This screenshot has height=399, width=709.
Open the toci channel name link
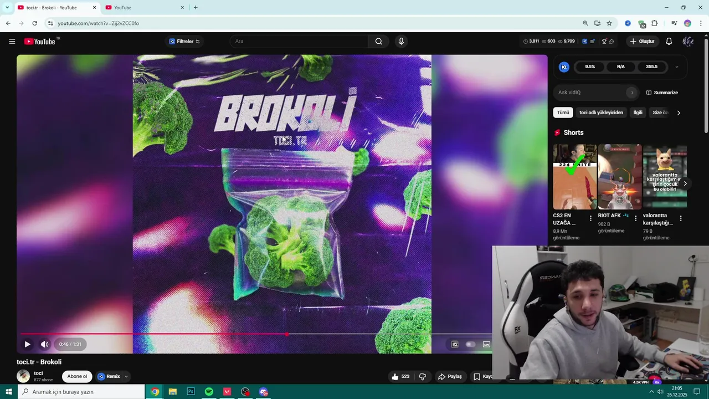point(38,374)
